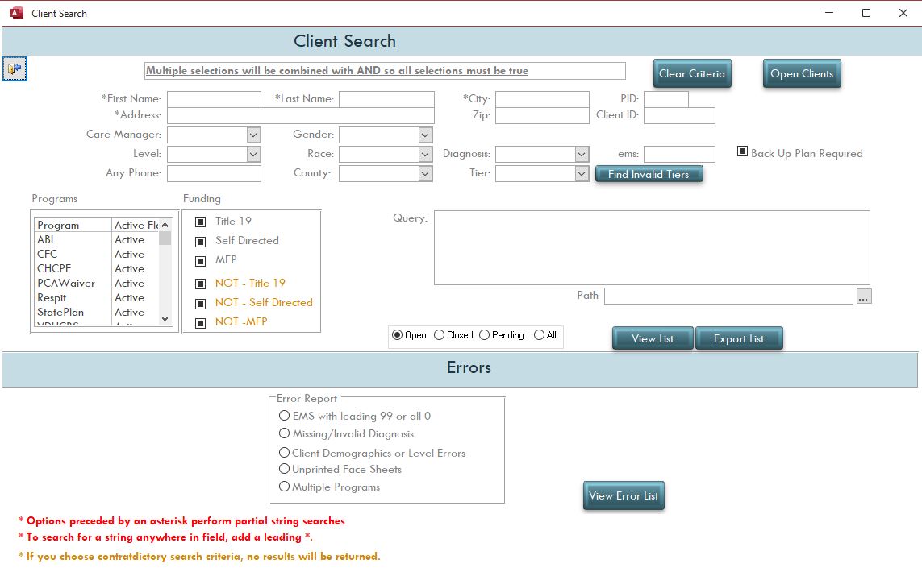
Task: Select PCAWaiver in the Programs list
Action: coord(97,283)
